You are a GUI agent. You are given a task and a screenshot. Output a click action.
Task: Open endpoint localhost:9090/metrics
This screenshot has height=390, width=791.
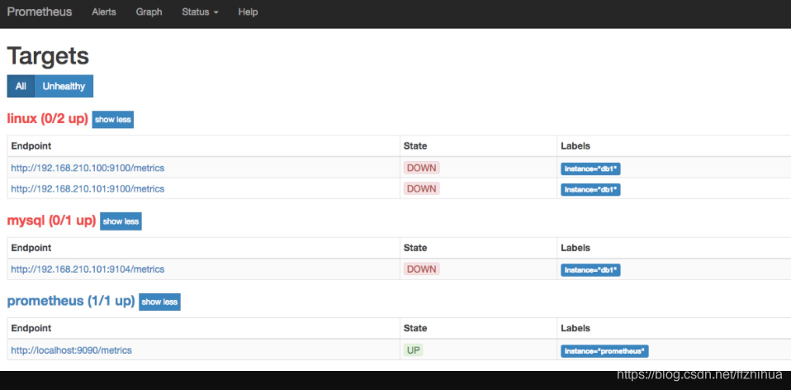pyautogui.click(x=71, y=350)
